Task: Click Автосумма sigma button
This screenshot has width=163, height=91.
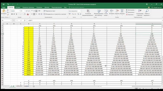Action: [x=130, y=10]
